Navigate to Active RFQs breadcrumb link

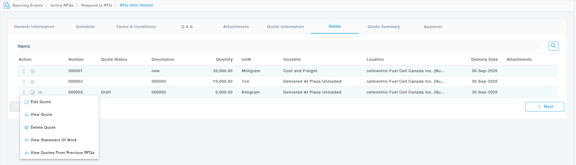62,5
